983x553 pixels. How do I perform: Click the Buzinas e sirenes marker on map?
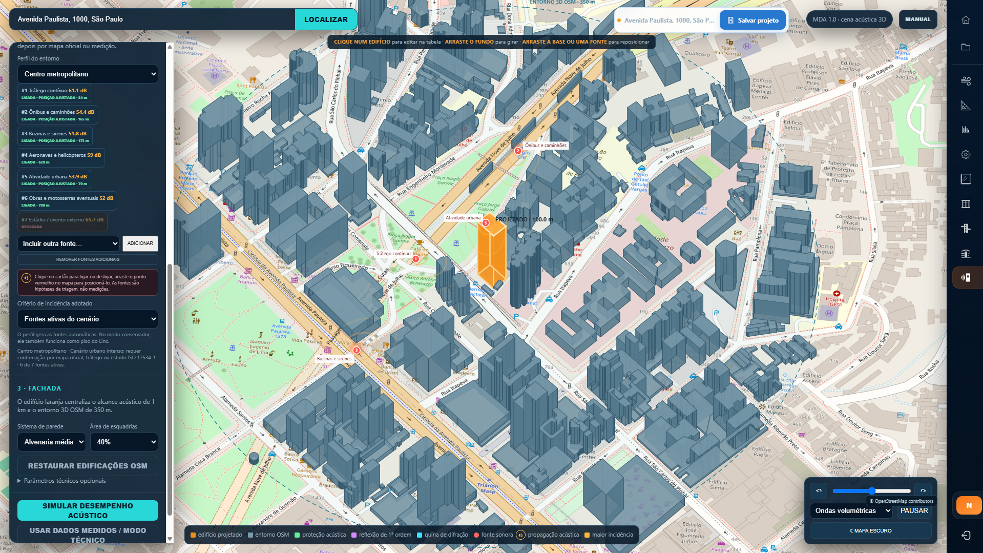(356, 350)
